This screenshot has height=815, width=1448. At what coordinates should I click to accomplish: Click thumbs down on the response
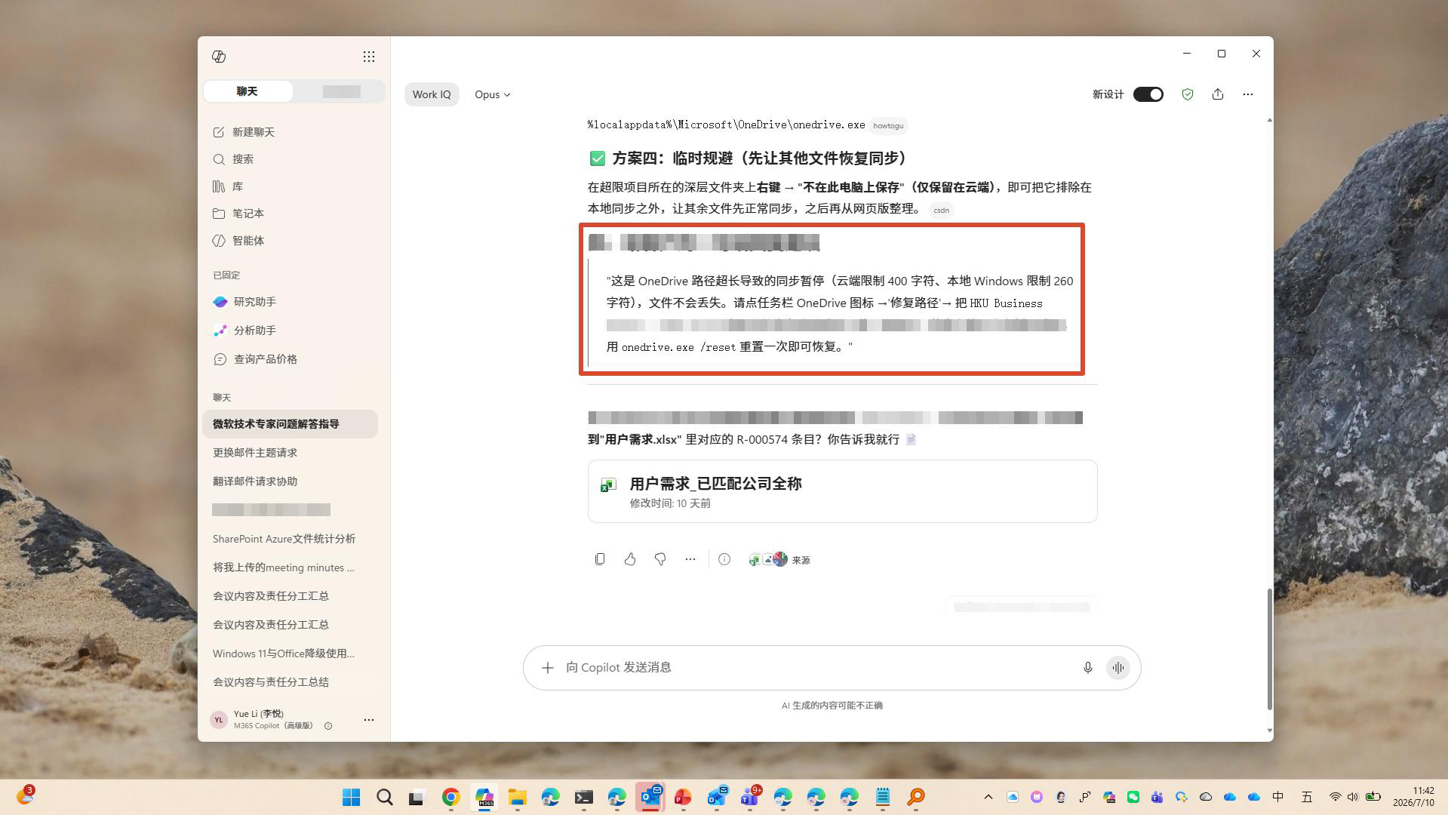[x=660, y=559]
